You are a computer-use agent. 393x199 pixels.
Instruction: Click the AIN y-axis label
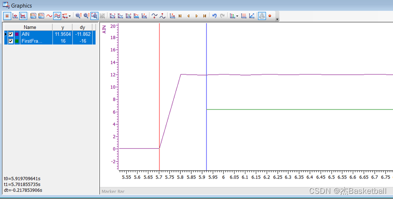[x=104, y=29]
